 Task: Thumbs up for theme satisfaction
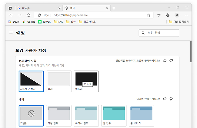pos(165,99)
